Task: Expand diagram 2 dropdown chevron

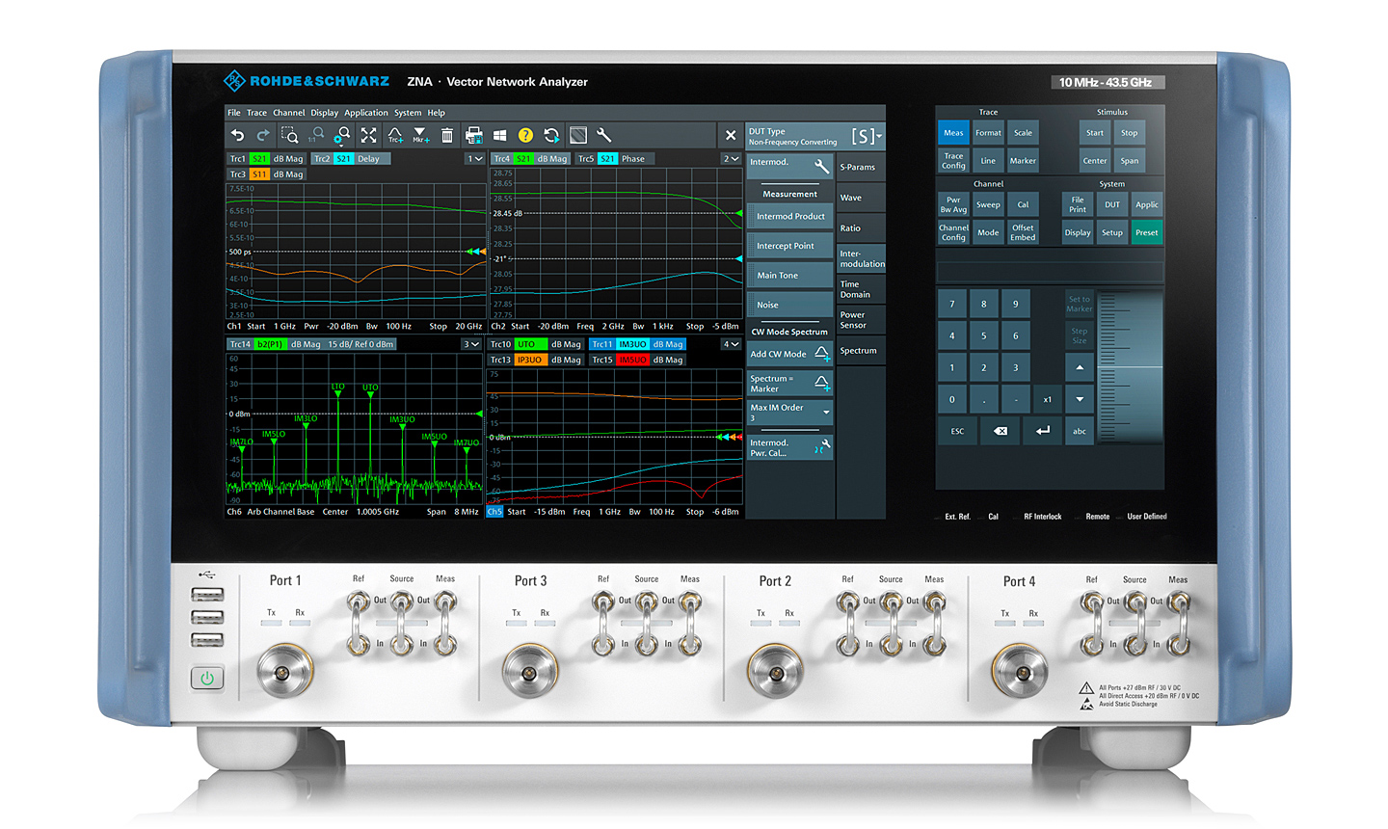Action: (x=732, y=159)
